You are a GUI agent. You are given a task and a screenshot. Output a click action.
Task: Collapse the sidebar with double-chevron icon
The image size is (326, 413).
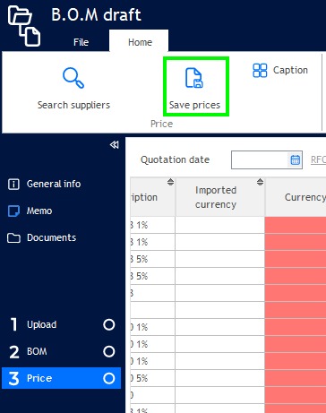[114, 145]
